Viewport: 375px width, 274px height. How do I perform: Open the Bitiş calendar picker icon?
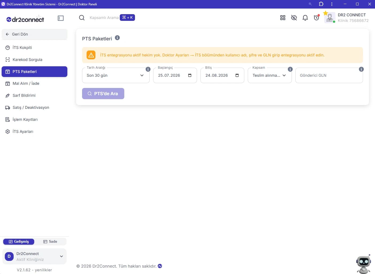pos(237,75)
